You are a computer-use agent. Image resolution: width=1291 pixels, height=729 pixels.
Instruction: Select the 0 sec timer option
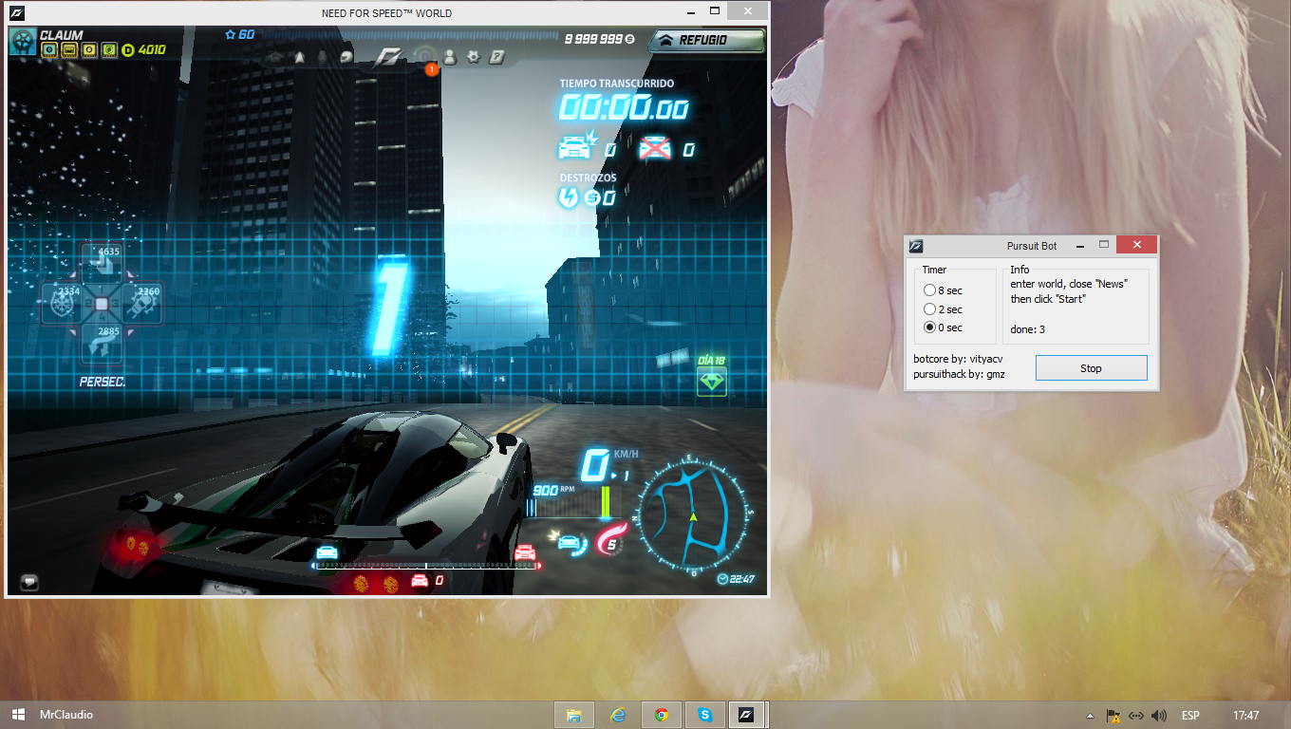click(x=943, y=327)
